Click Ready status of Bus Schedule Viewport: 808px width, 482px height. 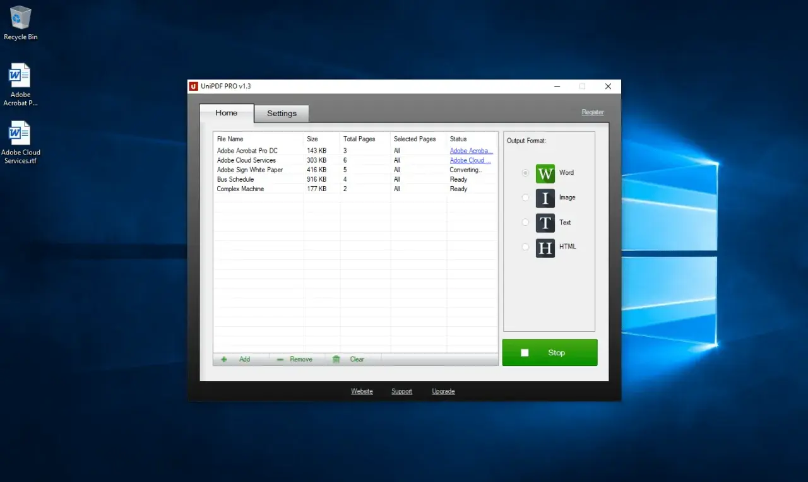point(458,179)
